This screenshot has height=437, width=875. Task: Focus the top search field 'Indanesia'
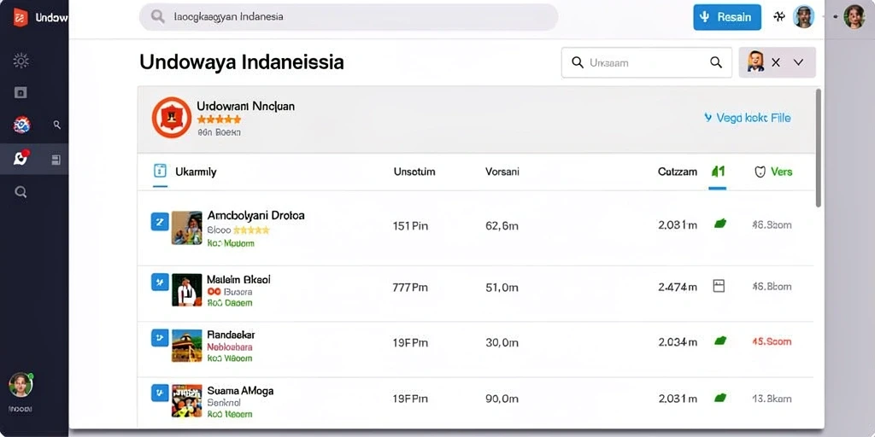point(349,17)
